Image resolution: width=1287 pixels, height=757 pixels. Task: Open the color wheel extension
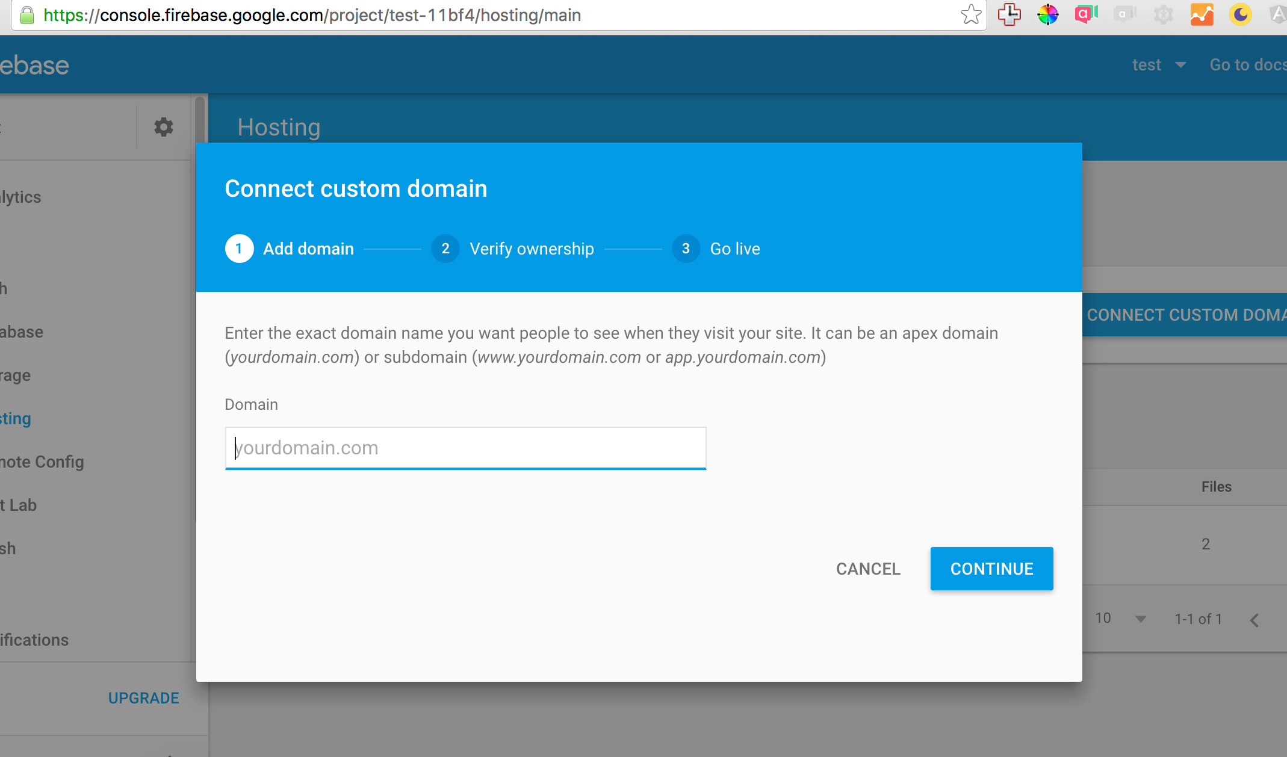[1048, 14]
